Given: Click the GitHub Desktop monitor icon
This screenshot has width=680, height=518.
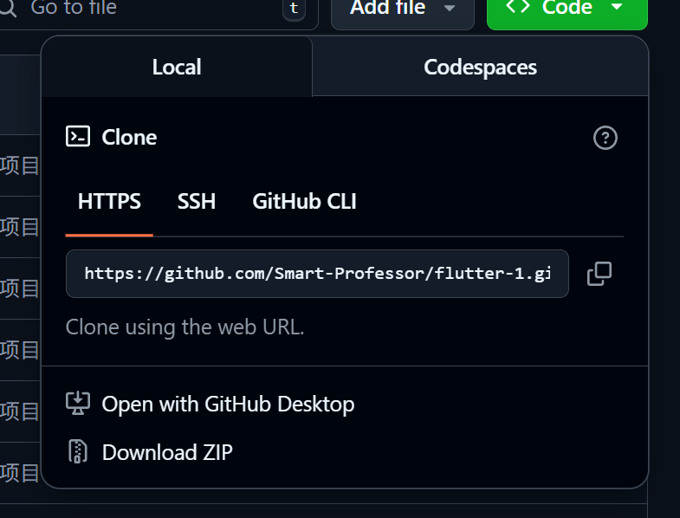Looking at the screenshot, I should (78, 404).
